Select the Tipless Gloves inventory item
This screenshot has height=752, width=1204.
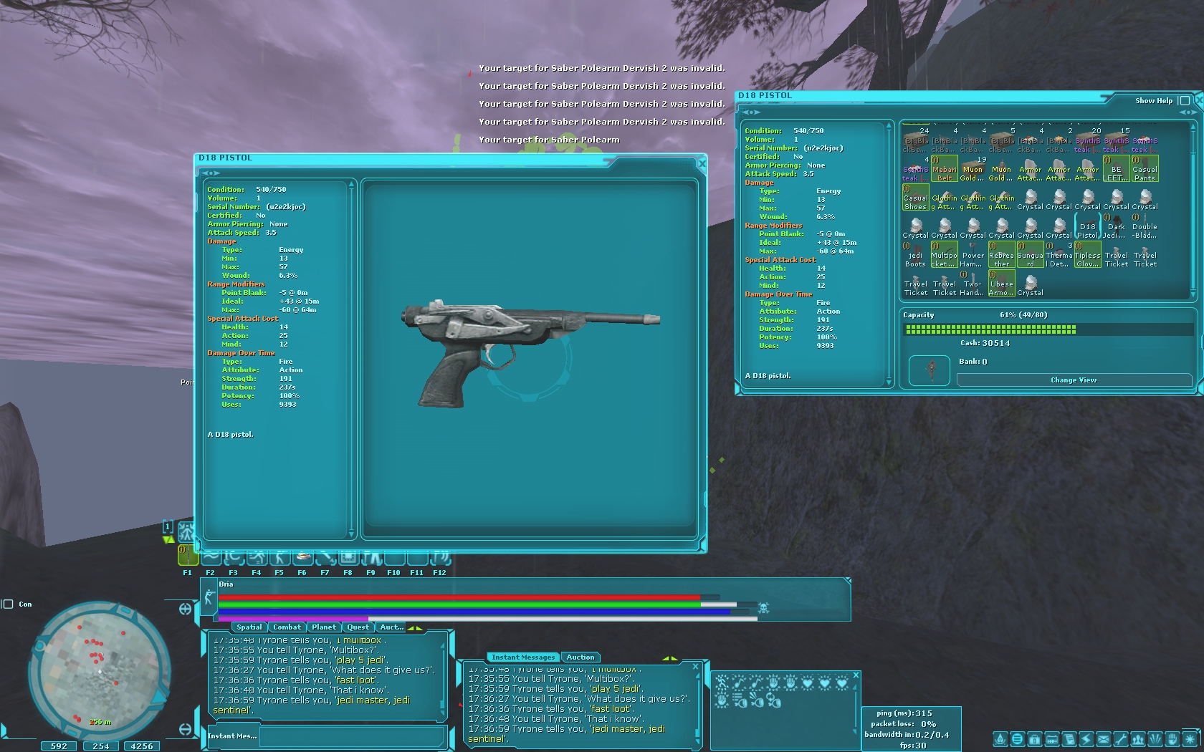tap(1087, 255)
